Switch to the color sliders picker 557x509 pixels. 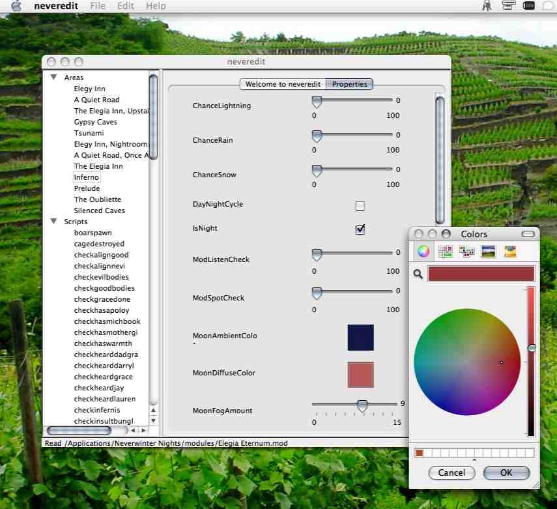point(446,252)
